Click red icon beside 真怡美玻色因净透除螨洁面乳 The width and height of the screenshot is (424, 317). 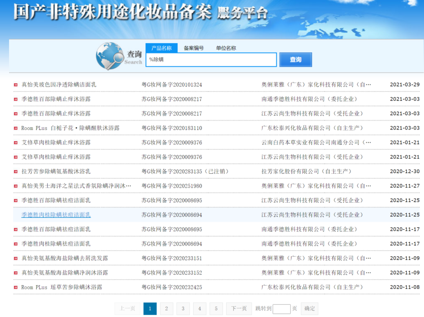[16, 85]
